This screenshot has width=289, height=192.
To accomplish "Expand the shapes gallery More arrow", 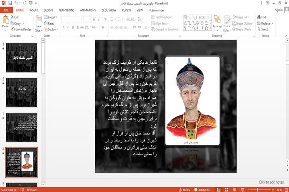I will tap(210, 28).
